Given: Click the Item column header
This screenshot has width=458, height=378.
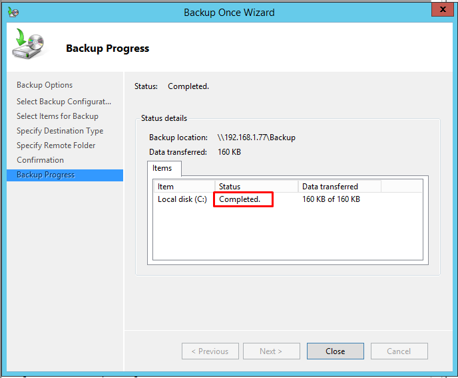Looking at the screenshot, I should click(184, 187).
